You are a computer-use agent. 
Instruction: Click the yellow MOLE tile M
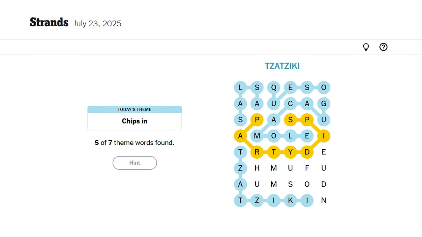click(x=257, y=136)
